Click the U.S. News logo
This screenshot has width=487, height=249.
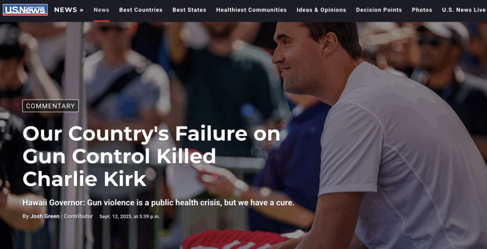pos(25,10)
